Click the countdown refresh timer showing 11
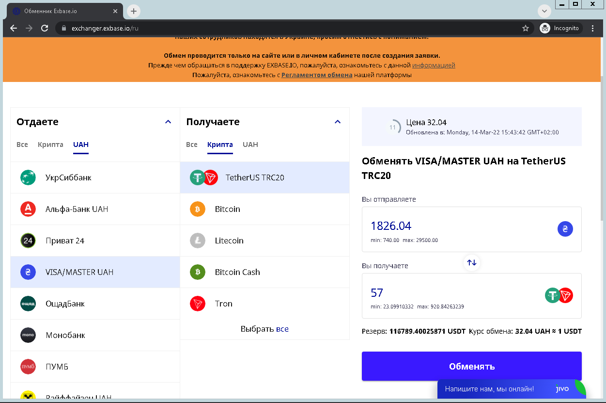606x403 pixels. (393, 128)
